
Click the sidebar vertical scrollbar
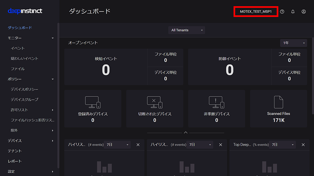[x=58, y=96]
